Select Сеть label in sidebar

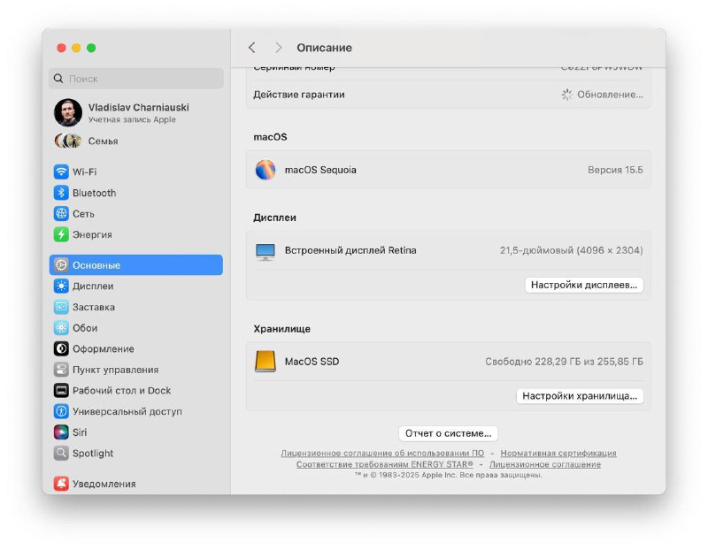point(83,214)
